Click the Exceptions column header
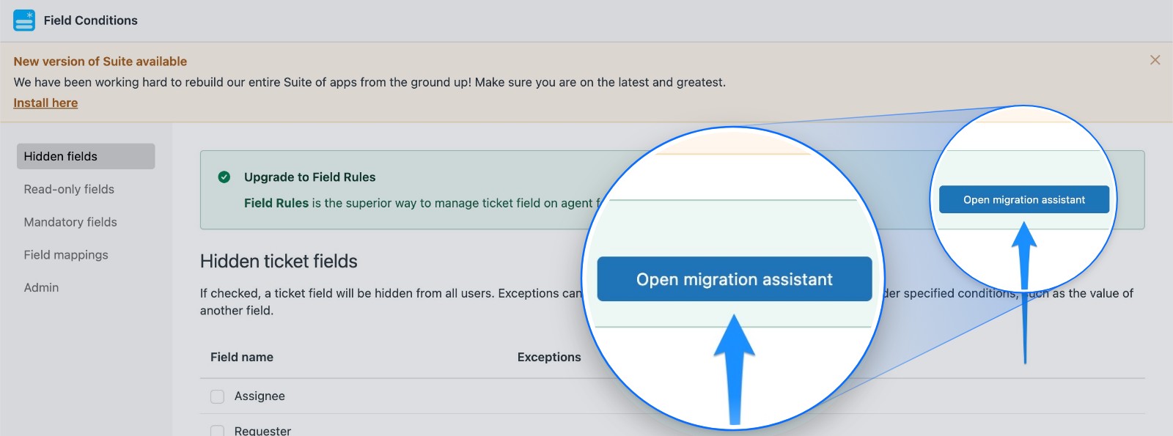Viewport: 1173px width, 436px height. click(x=549, y=357)
